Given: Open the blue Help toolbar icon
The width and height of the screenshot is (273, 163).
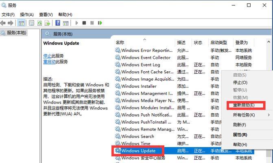Looking at the screenshot, I should pyautogui.click(x=58, y=23).
